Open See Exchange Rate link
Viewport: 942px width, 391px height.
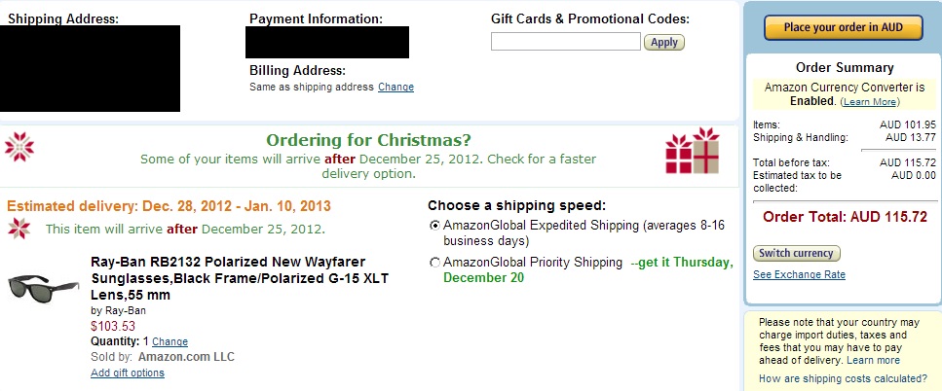[799, 274]
